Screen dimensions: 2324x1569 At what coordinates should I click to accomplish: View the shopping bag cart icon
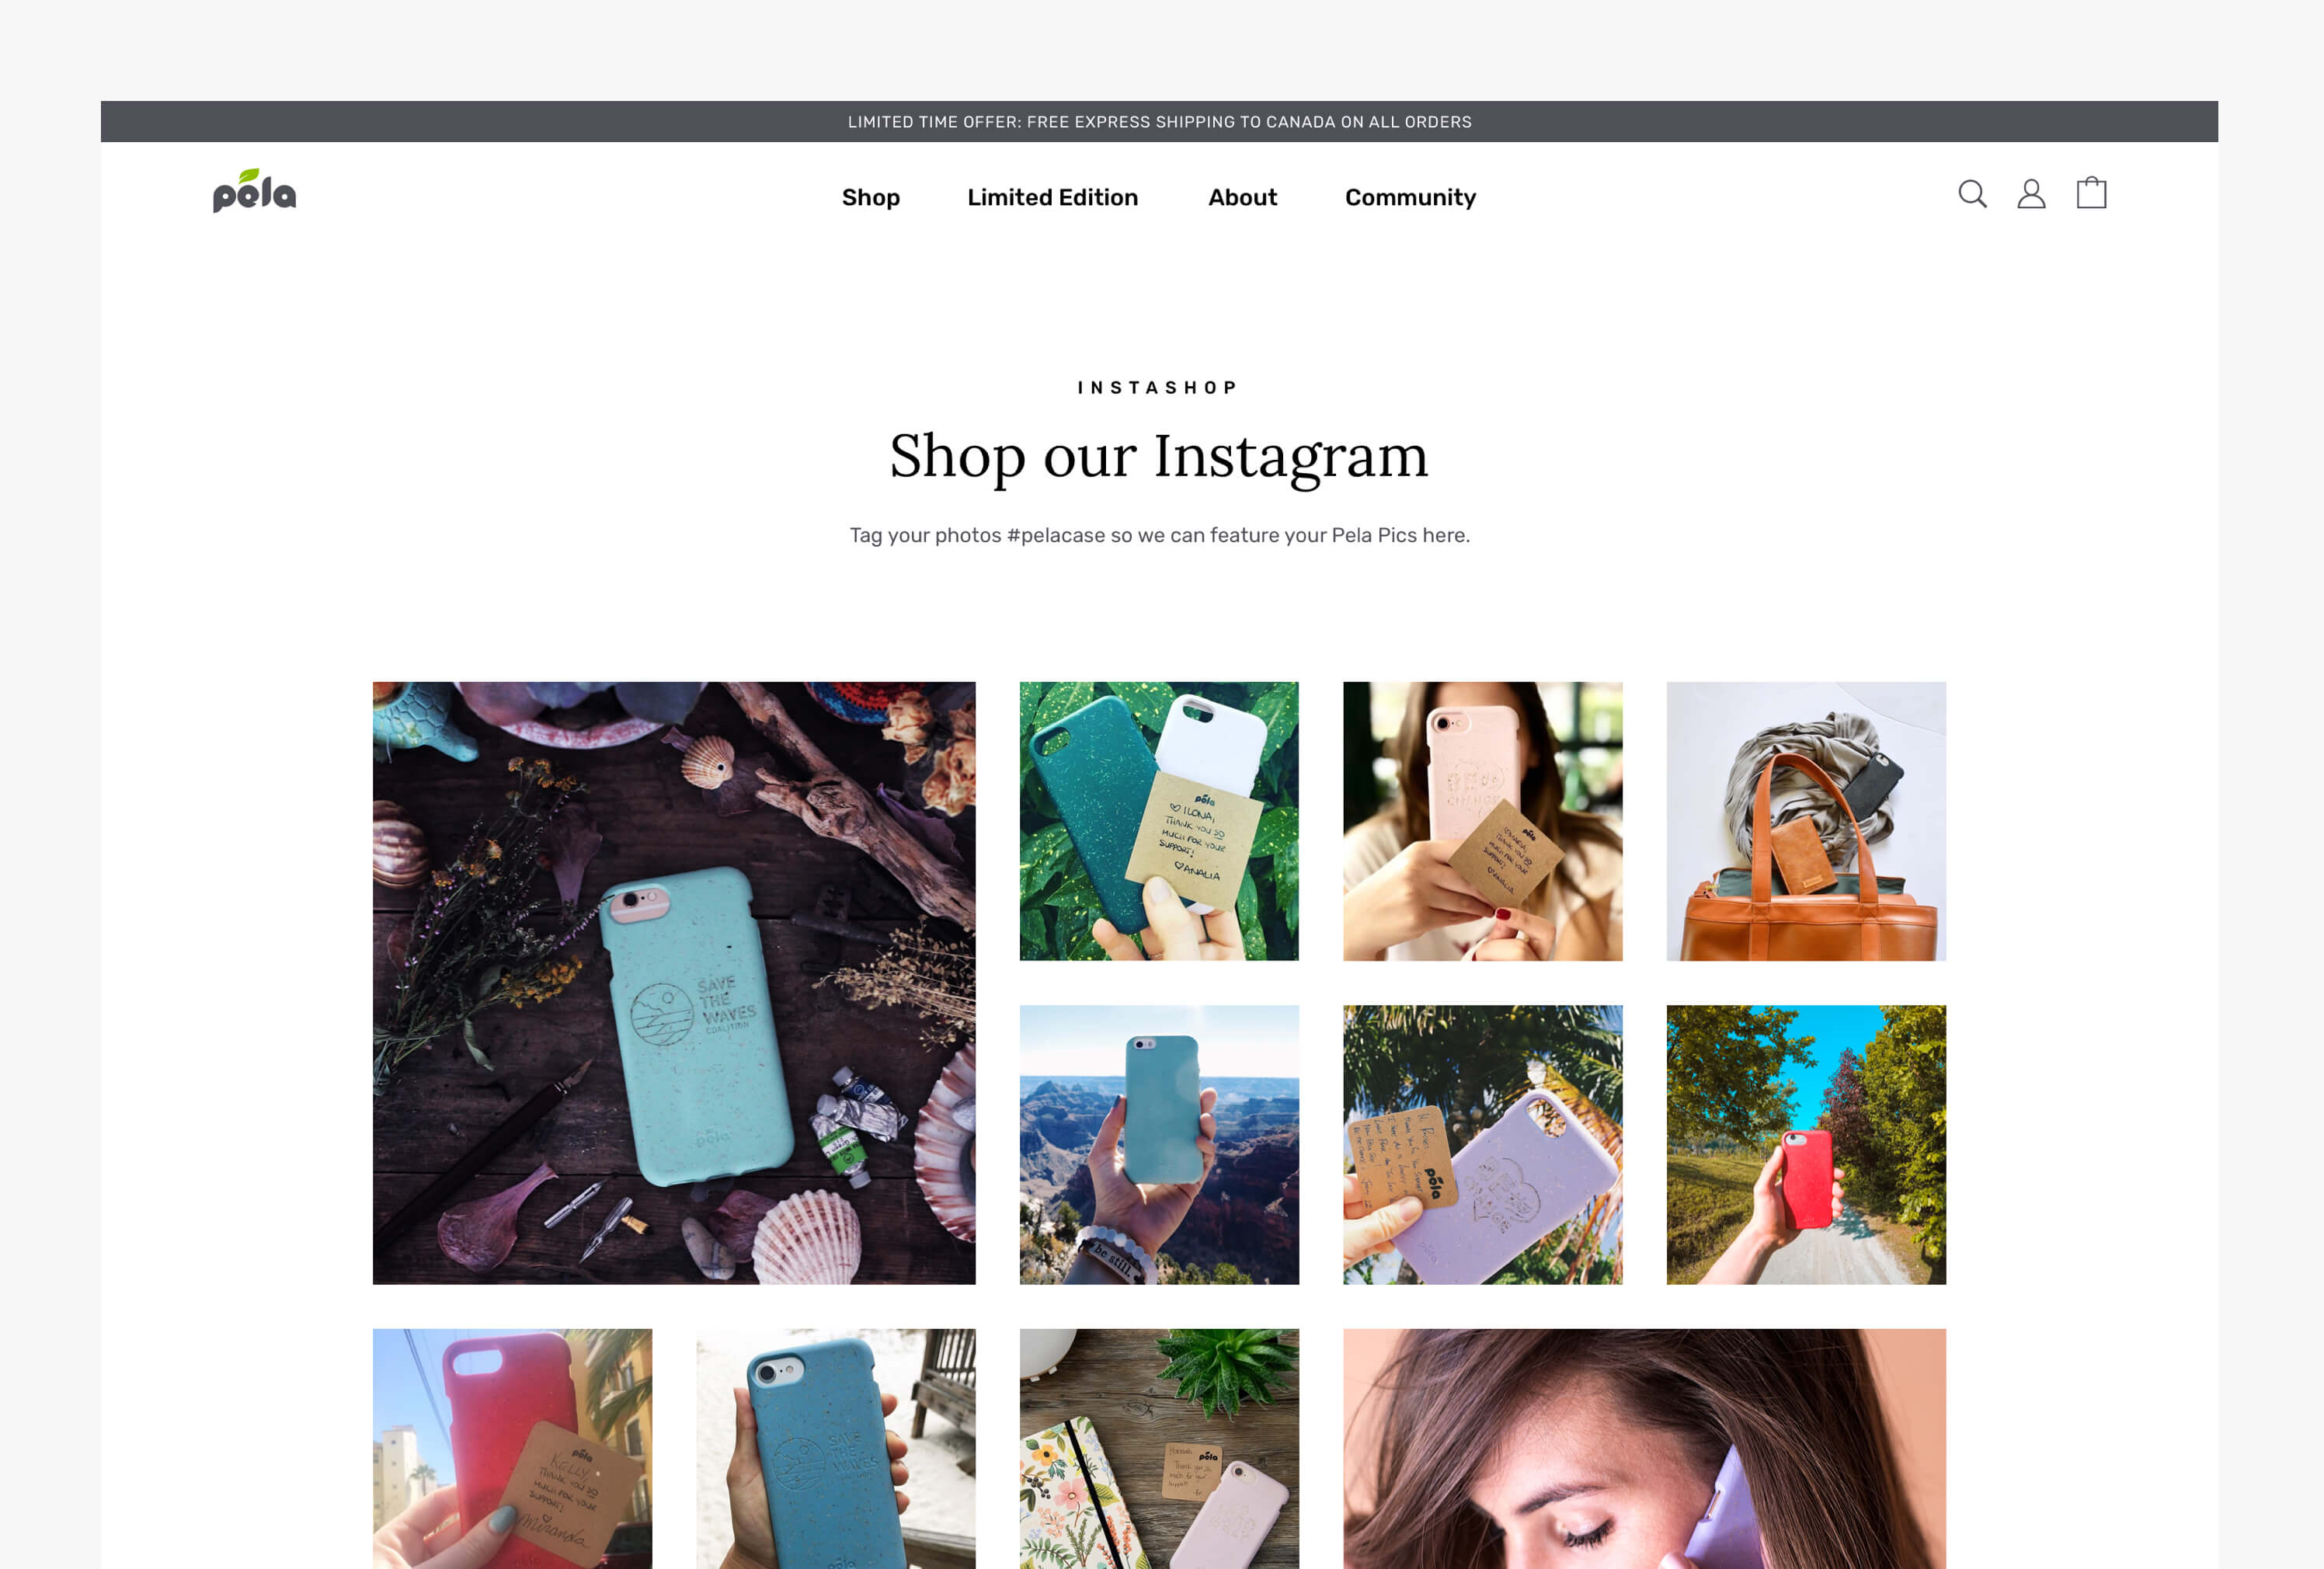coord(2091,192)
